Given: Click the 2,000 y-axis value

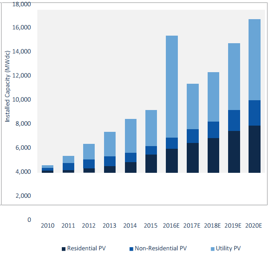Looking at the screenshot, I should (23, 196).
